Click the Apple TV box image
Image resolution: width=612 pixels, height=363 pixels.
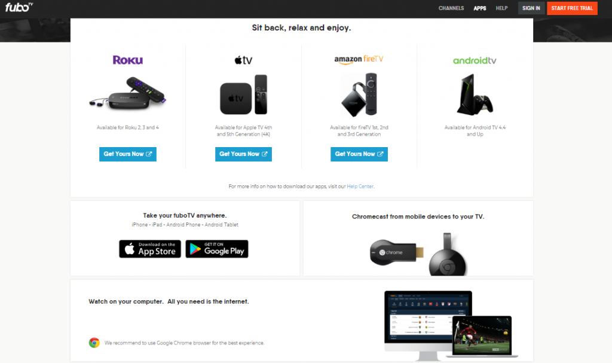[x=243, y=94]
